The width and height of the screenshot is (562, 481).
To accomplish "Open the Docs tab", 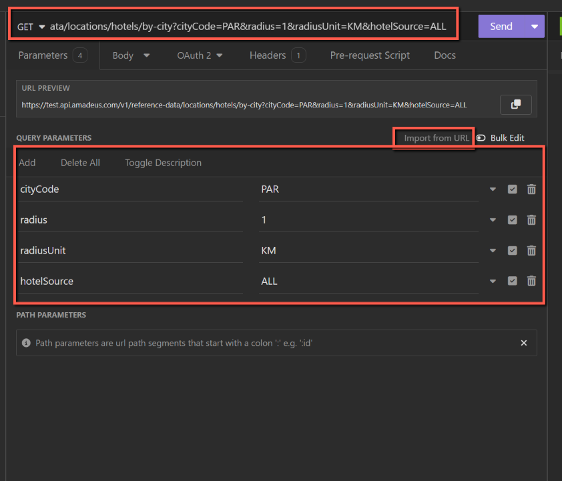I will click(x=445, y=55).
